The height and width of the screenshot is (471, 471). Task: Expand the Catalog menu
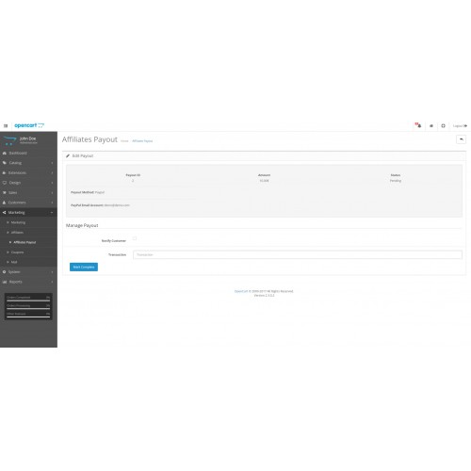click(28, 163)
